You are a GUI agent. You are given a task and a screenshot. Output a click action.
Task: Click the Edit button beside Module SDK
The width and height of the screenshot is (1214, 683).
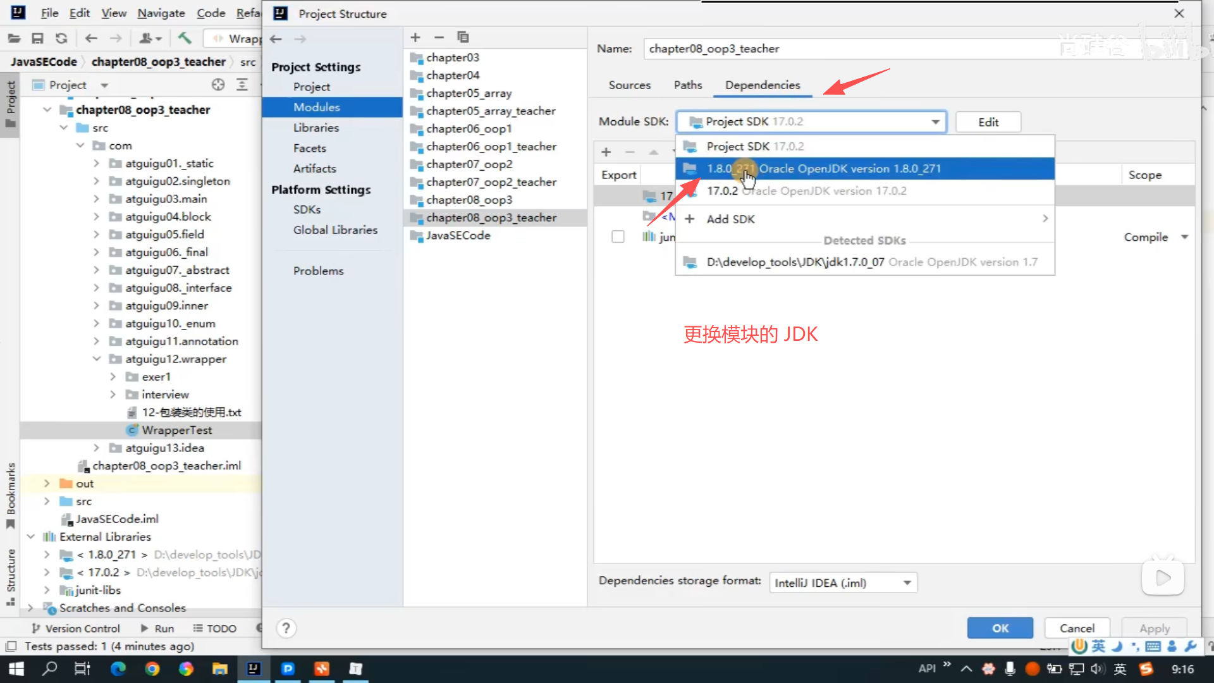click(x=988, y=122)
